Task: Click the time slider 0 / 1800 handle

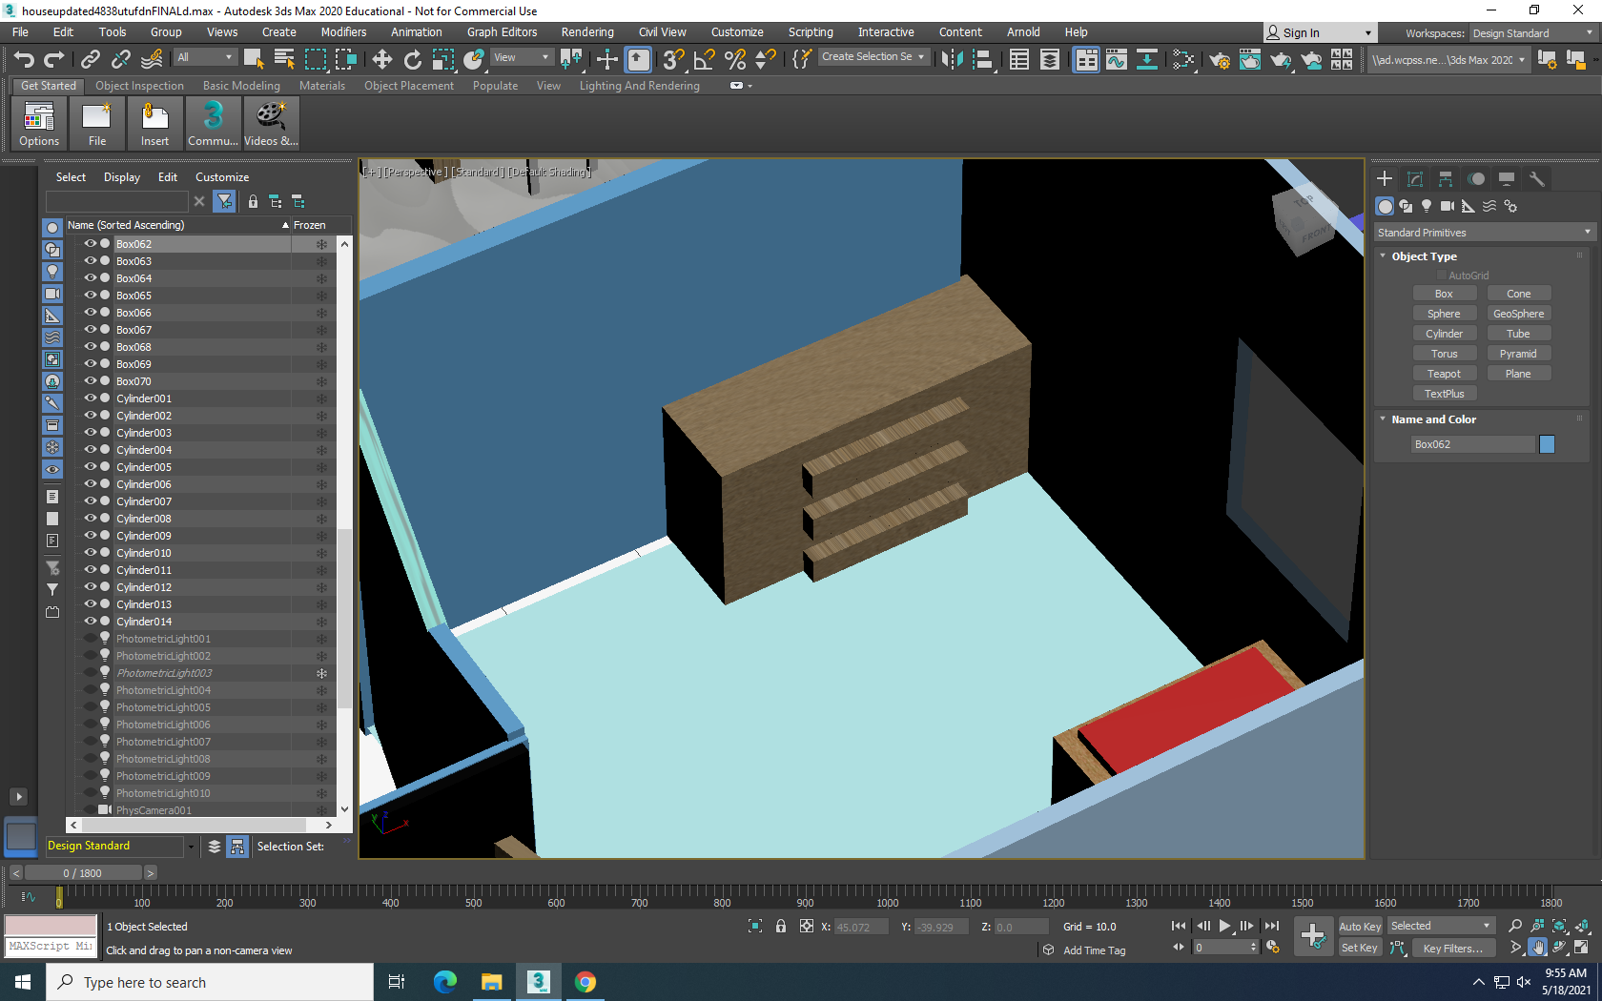Action: (83, 873)
